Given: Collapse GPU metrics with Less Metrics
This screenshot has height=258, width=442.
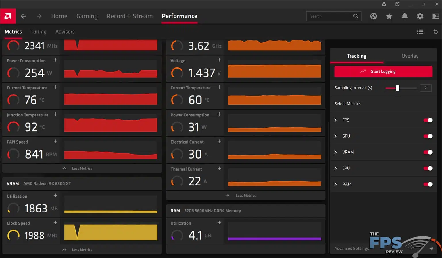Looking at the screenshot, I should click(82, 168).
